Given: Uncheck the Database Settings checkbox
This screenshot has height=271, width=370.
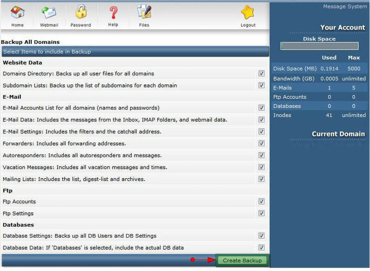Looking at the screenshot, I should click(261, 236).
